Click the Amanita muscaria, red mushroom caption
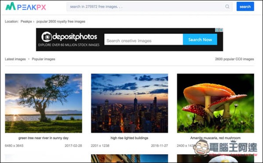Screen dimensions: 263x163 (x=216, y=138)
